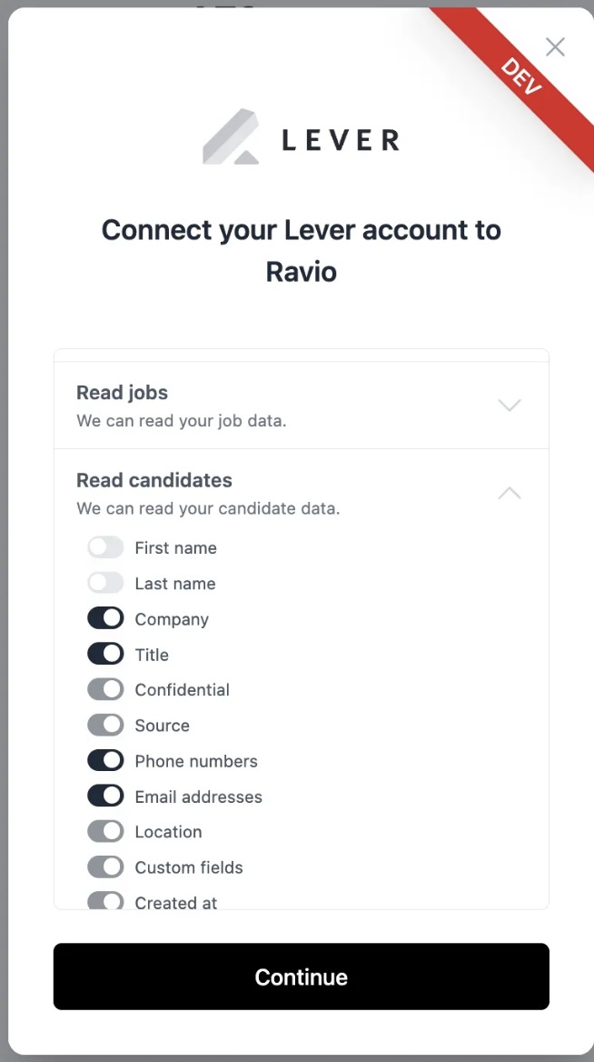Toggle the Confidential switch
594x1062 pixels.
pyautogui.click(x=105, y=689)
